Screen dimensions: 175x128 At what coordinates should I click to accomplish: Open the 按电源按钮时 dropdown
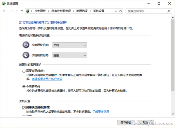pyautogui.click(x=70, y=45)
